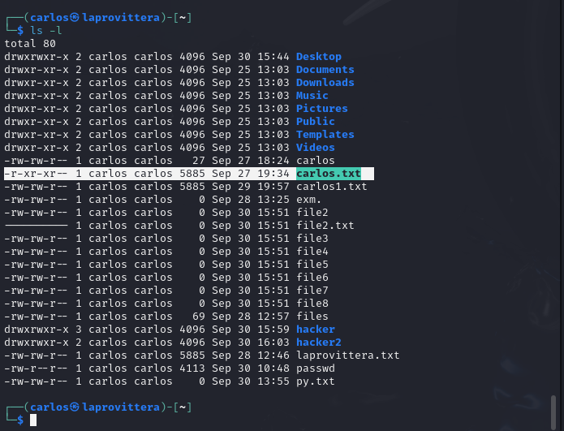Select the py.txt filename
Viewport: 564px width, 431px height.
316,381
